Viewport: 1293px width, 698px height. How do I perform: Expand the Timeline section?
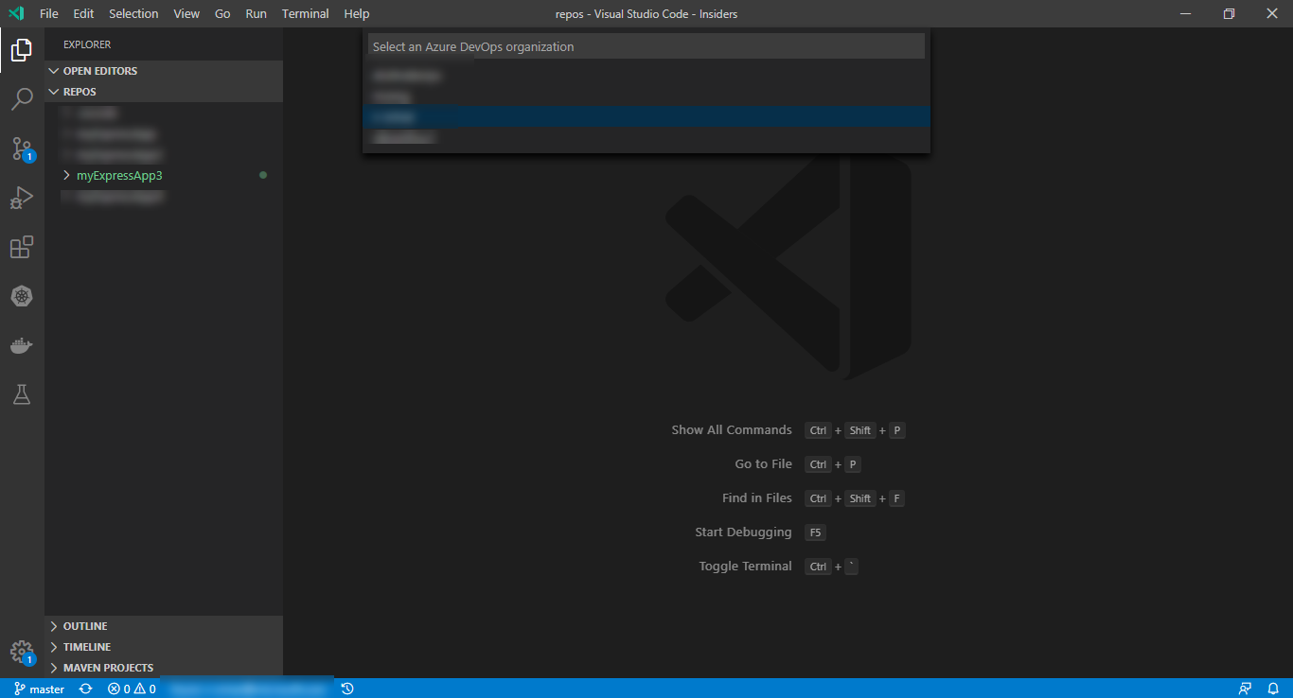tap(164, 647)
